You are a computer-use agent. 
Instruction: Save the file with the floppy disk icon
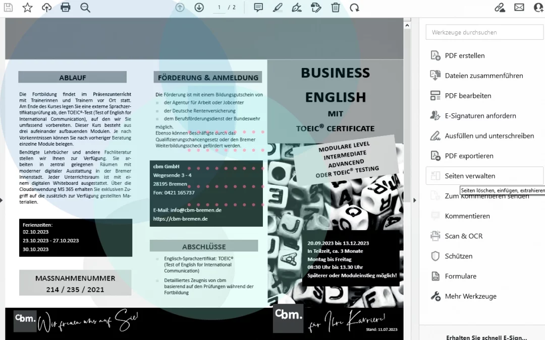pyautogui.click(x=9, y=8)
